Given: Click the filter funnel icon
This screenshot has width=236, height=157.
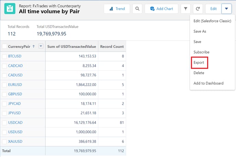Looking at the screenshot, I should click(186, 9).
